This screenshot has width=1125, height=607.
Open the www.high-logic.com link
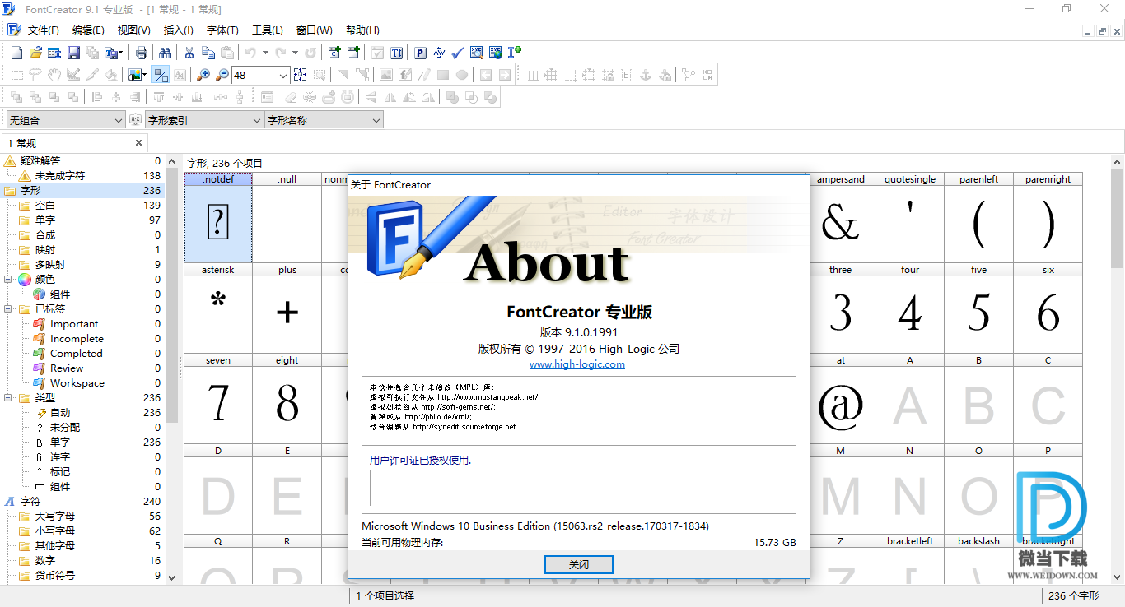tap(577, 364)
